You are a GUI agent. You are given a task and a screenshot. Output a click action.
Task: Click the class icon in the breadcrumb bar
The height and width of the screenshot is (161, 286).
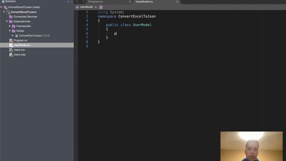click(77, 7)
